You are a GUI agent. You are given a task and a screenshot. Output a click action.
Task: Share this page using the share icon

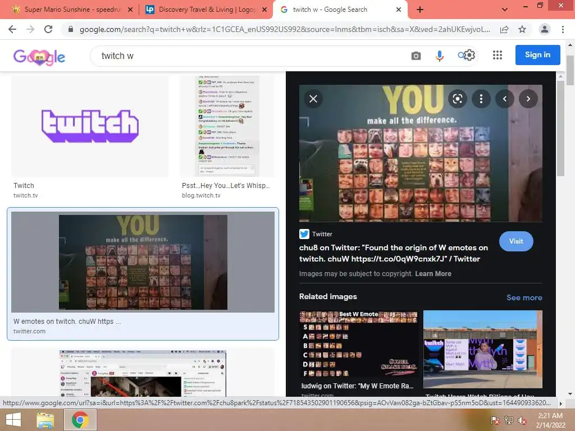click(504, 29)
